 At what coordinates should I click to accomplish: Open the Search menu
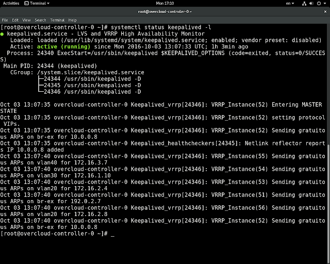click(40, 20)
